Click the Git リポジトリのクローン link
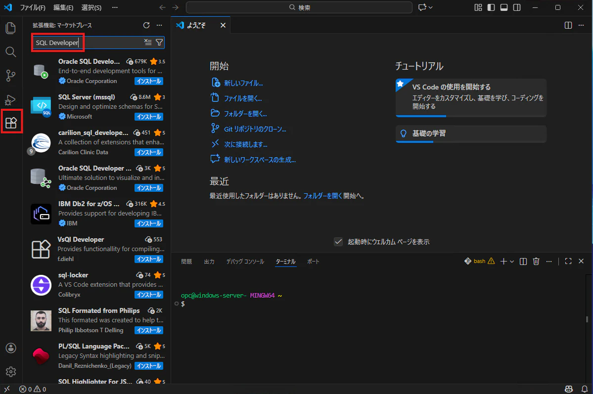593x394 pixels. point(255,129)
